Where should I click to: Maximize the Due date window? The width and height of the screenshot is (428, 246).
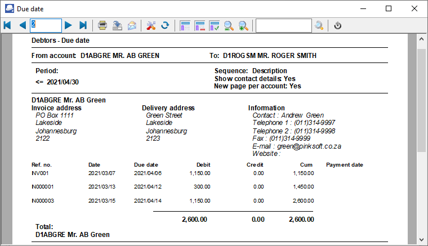pyautogui.click(x=389, y=8)
